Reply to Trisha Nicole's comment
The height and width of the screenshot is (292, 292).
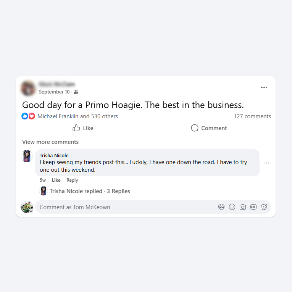click(x=72, y=180)
